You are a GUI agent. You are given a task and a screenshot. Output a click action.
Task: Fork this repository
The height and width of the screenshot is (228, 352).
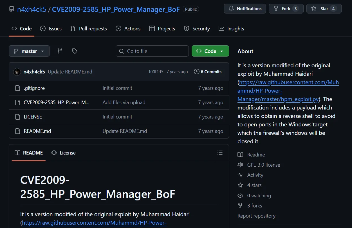[x=286, y=9]
